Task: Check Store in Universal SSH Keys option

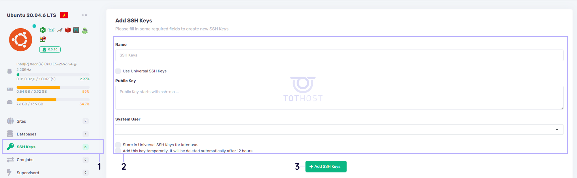Action: click(118, 145)
